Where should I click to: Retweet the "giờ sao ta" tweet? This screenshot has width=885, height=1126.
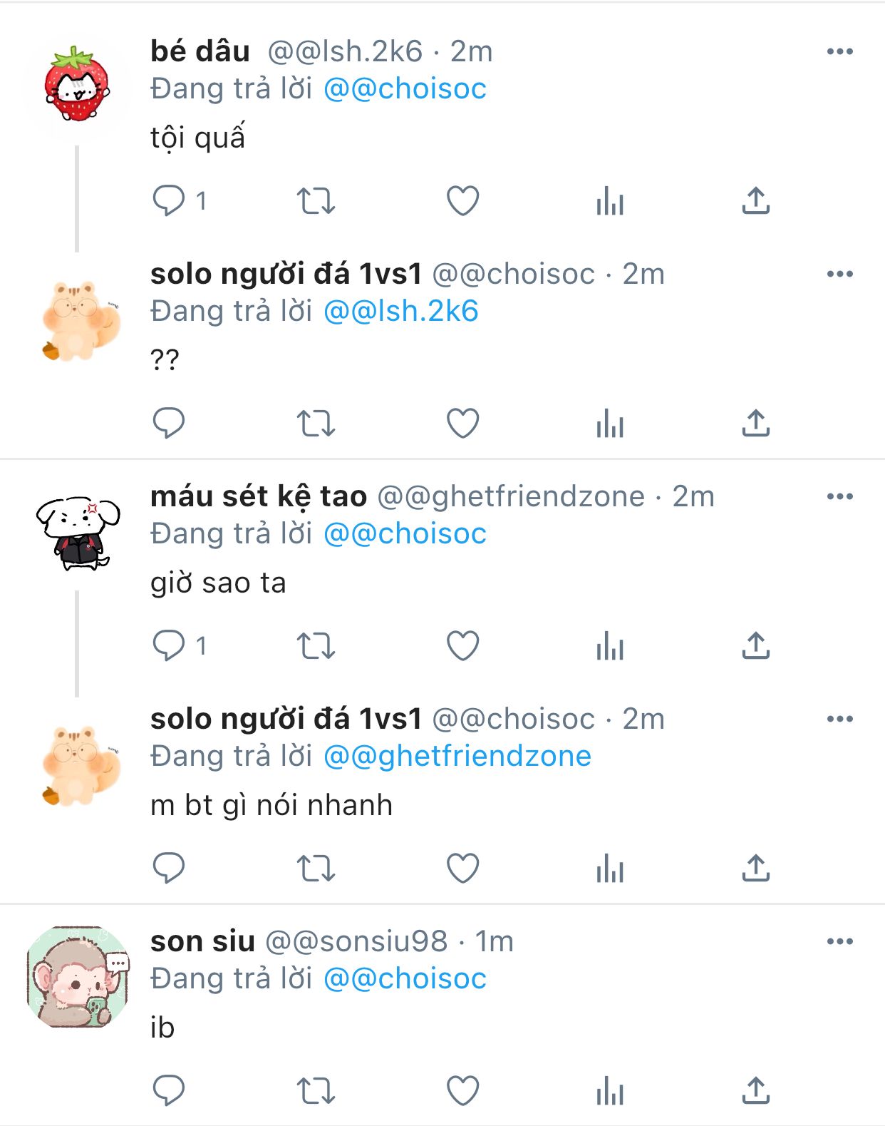tap(316, 645)
